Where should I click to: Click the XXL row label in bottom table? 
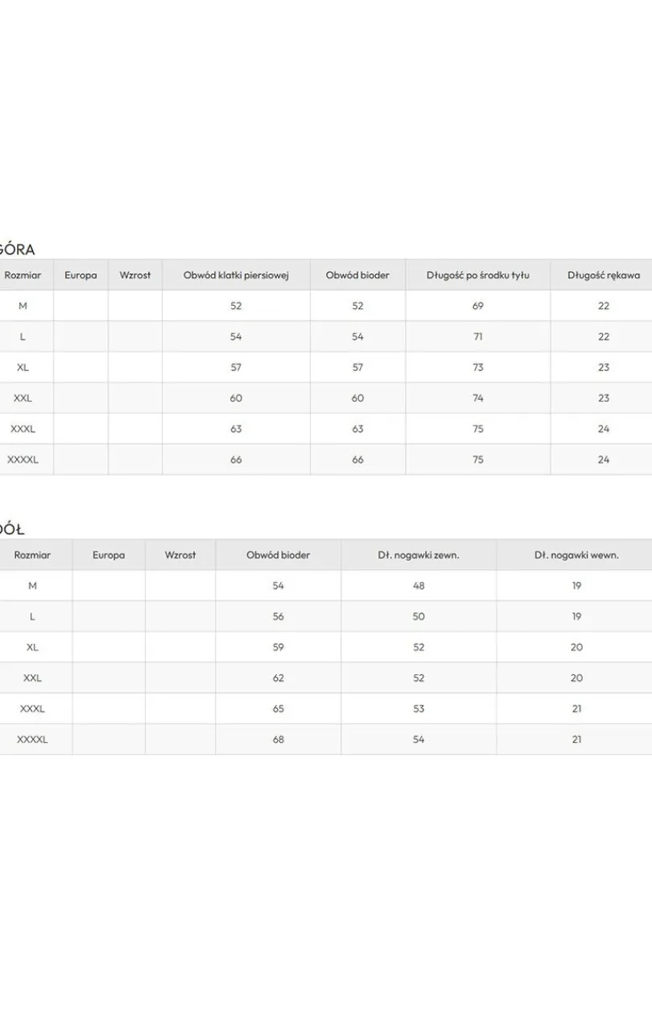pyautogui.click(x=32, y=678)
